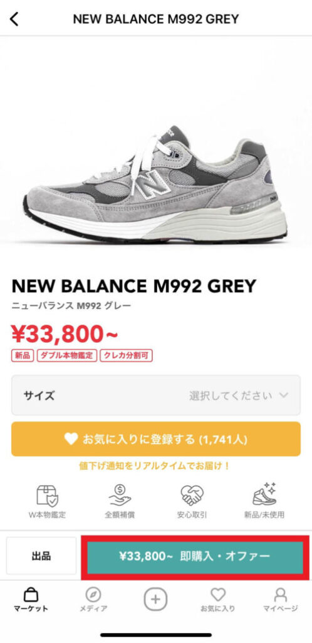Tap the 出品 button
This screenshot has width=312, height=643.
click(41, 556)
